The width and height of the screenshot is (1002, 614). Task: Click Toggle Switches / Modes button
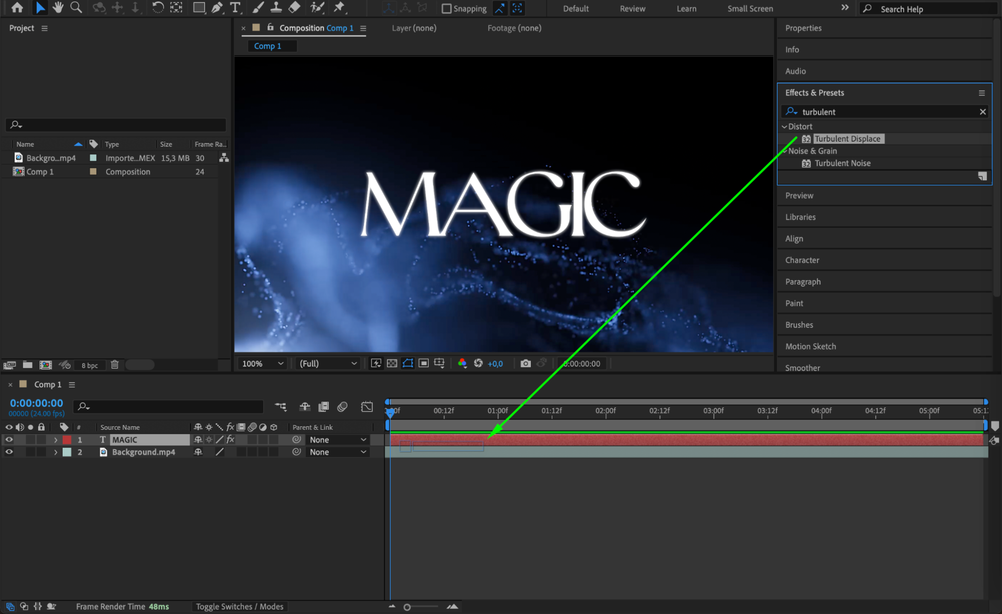[239, 606]
